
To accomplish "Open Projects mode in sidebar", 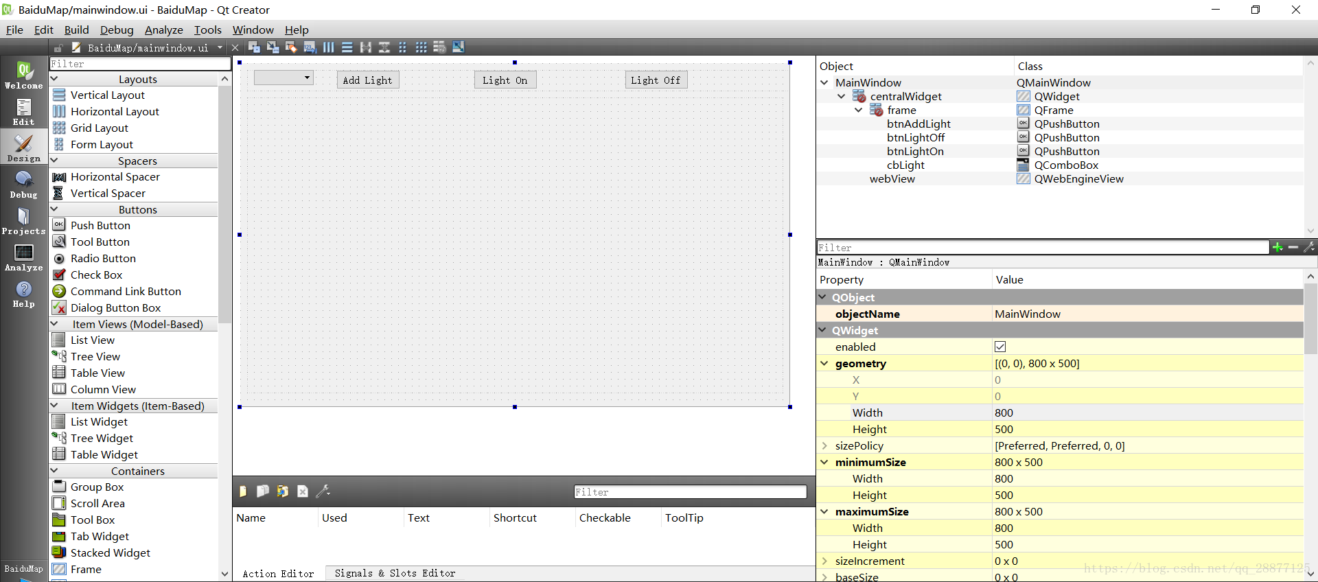I will pos(24,221).
